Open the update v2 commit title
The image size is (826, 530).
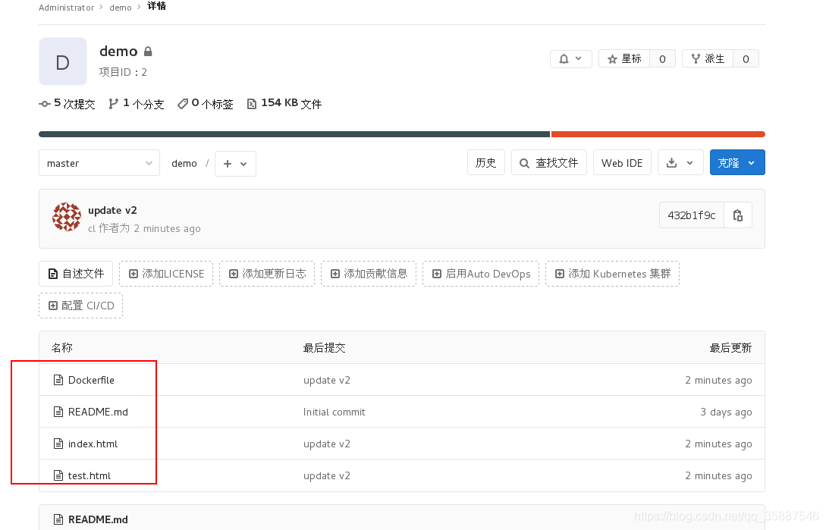click(113, 210)
